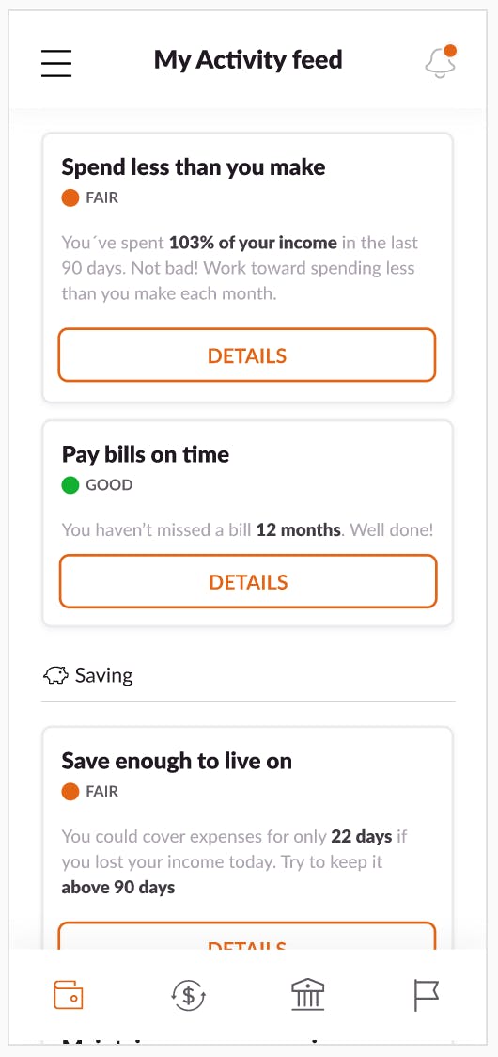Tap the orange FAIR dot under Save enough

click(x=70, y=792)
